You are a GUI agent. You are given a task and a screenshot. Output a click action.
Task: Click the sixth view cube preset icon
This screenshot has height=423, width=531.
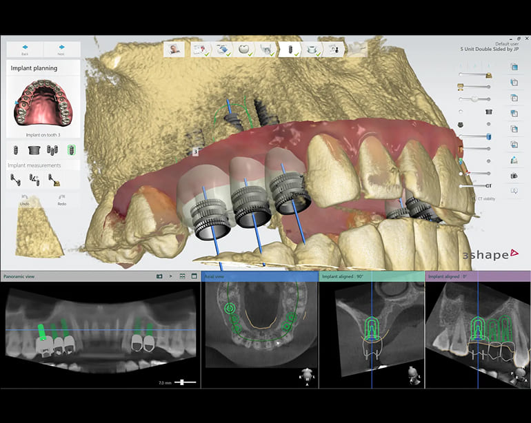(x=514, y=145)
